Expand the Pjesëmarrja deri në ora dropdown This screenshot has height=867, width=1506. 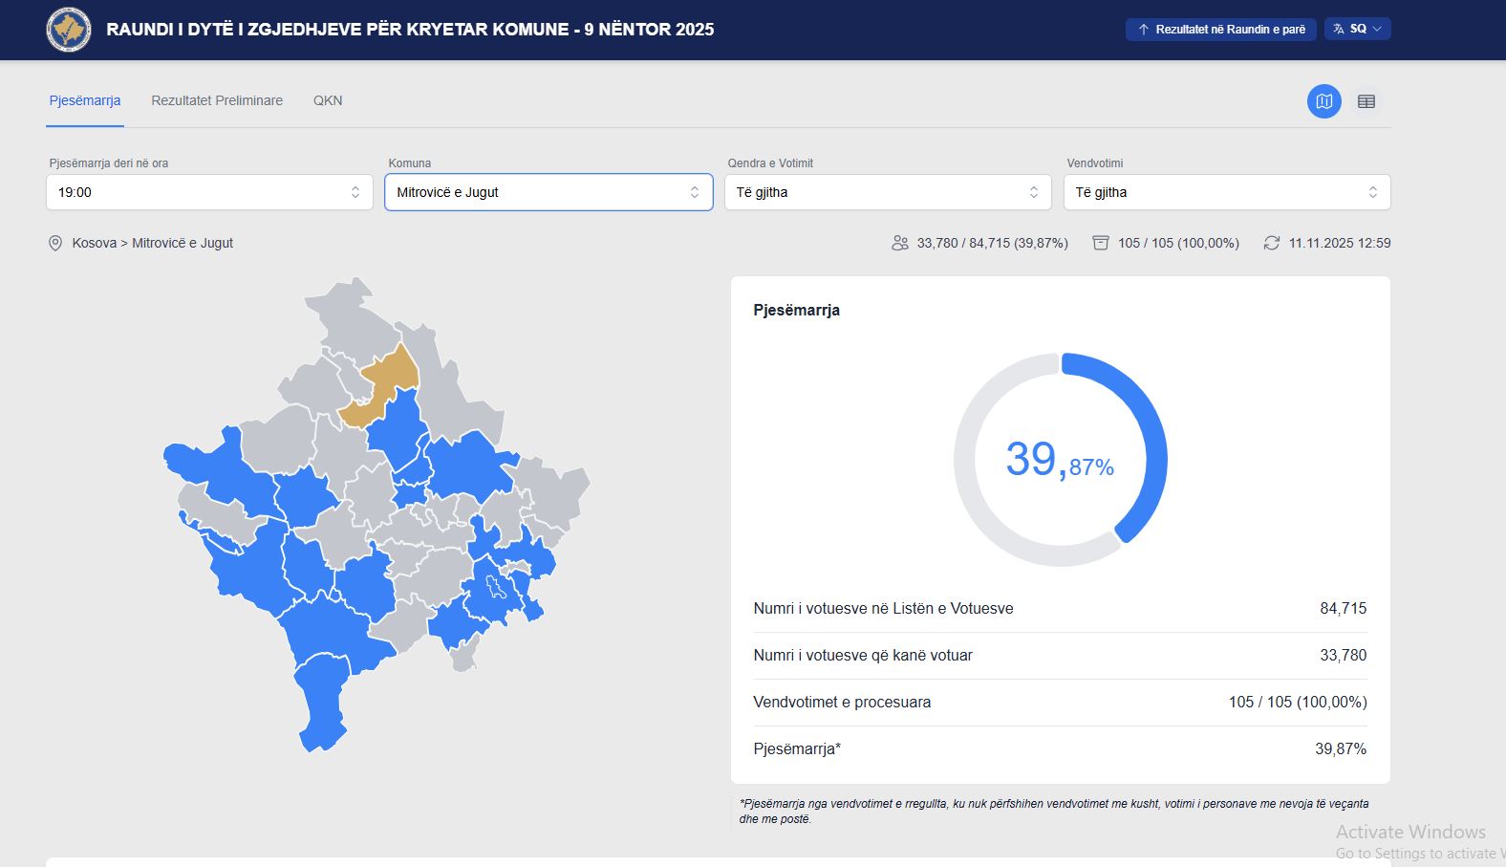tap(209, 192)
